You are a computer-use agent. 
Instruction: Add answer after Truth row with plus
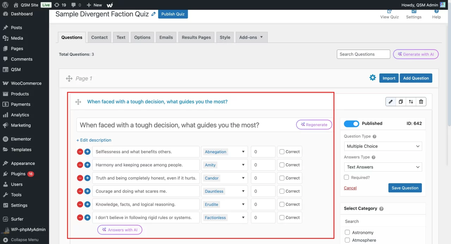pyautogui.click(x=87, y=178)
